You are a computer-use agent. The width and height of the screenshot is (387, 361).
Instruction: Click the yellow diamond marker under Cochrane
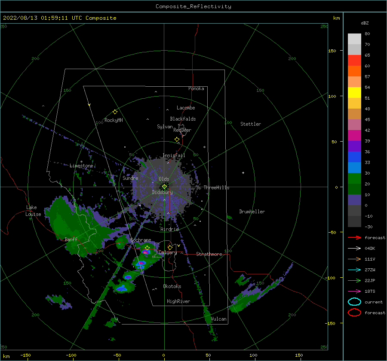(147, 248)
